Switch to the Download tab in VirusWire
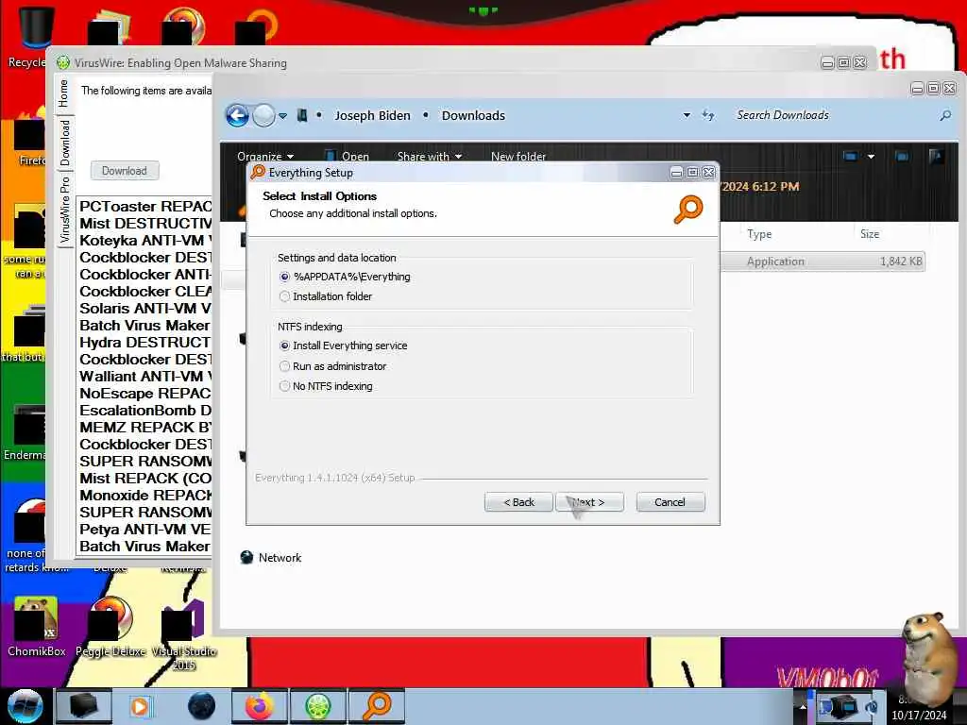The image size is (967, 725). [65, 143]
